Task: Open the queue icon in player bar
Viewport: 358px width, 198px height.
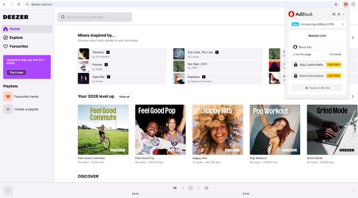Action: click(353, 190)
